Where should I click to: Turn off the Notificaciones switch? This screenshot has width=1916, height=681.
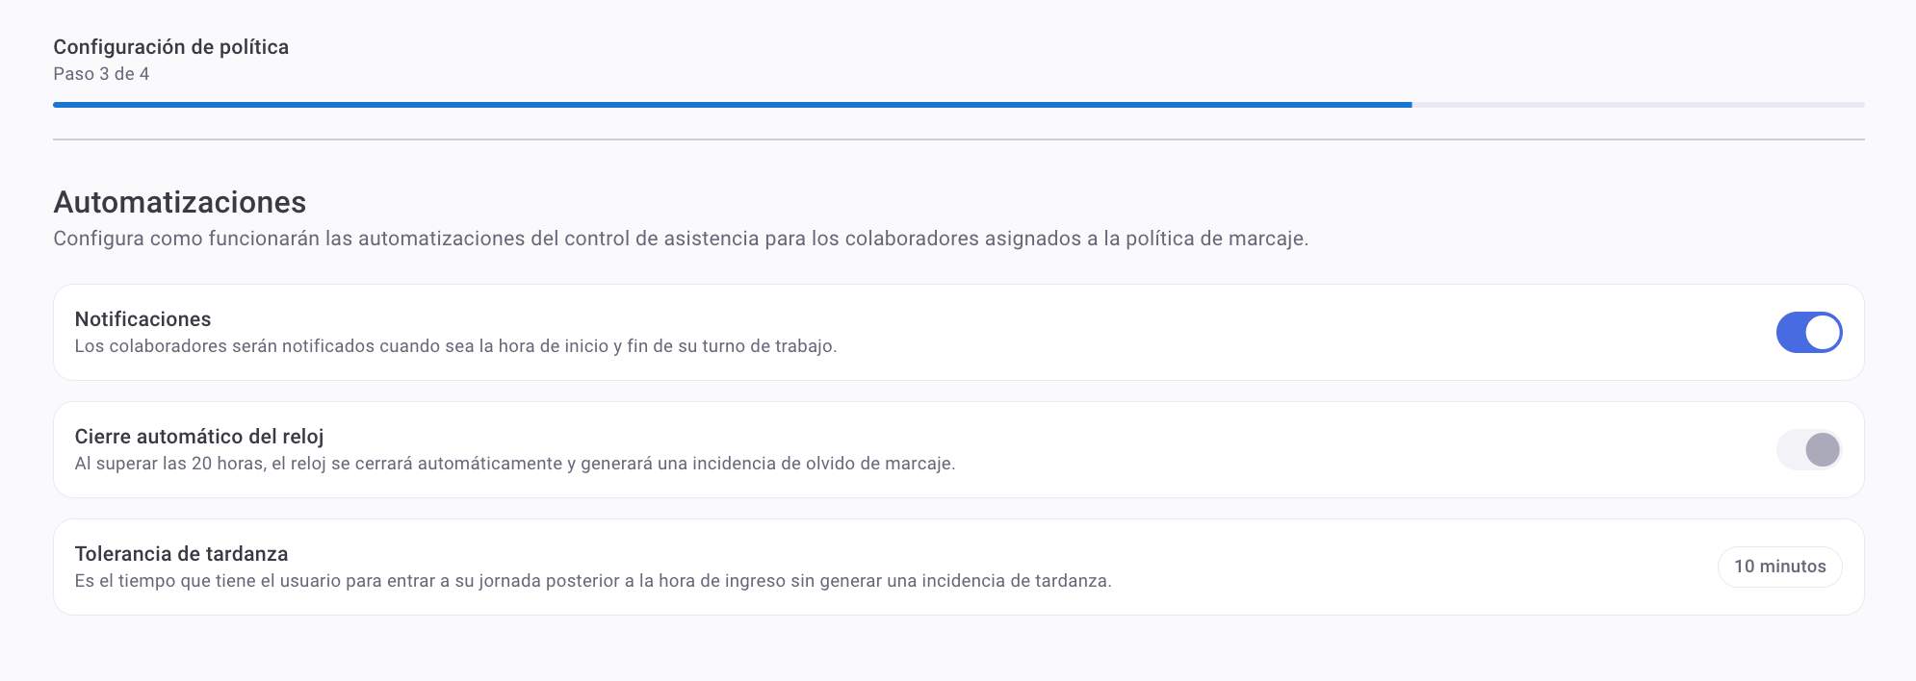pyautogui.click(x=1808, y=333)
